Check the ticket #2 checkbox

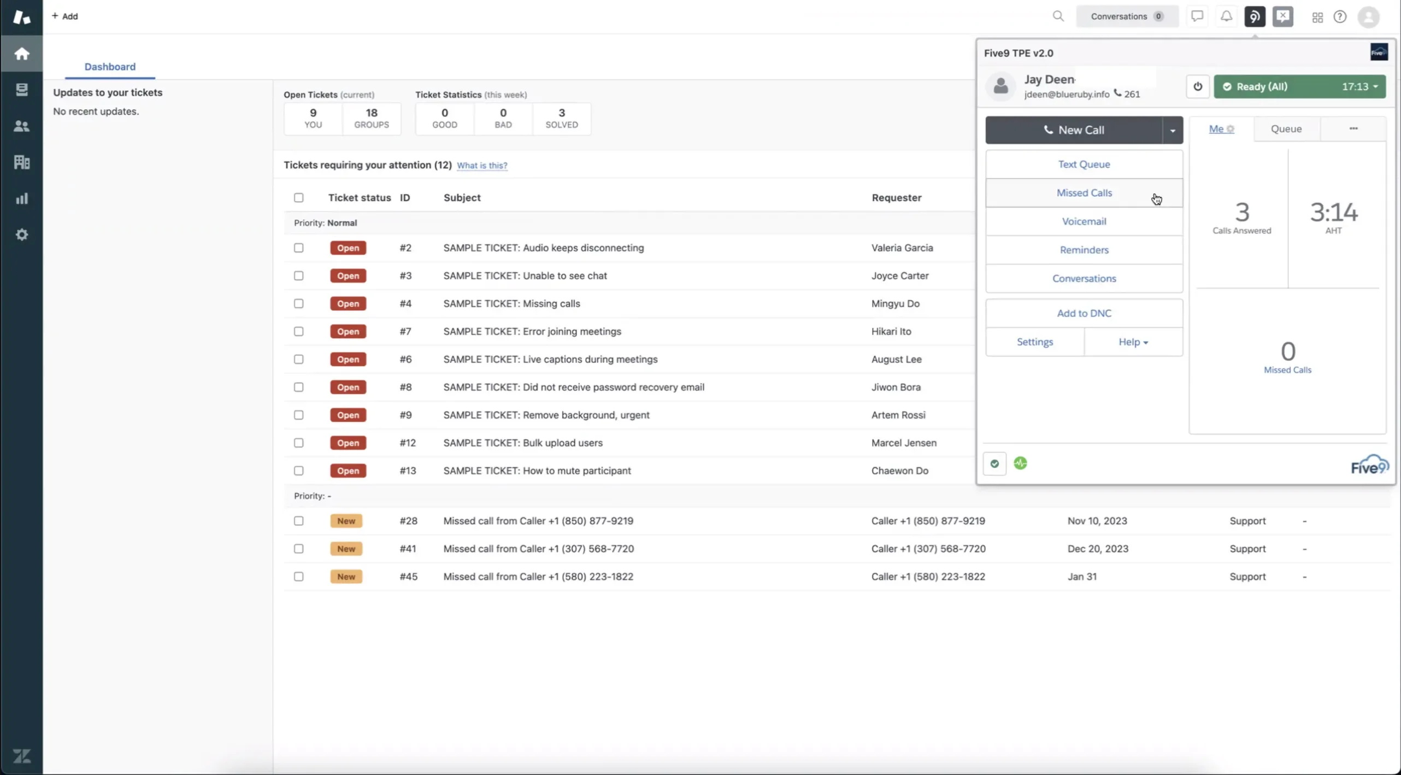tap(298, 247)
